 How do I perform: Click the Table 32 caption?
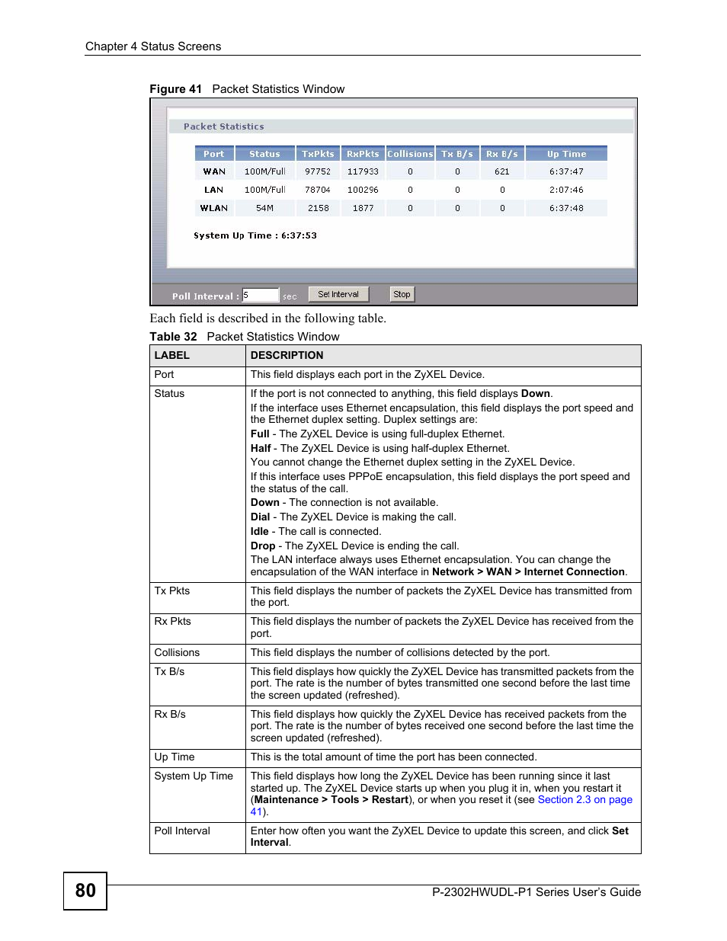pyautogui.click(x=245, y=337)
